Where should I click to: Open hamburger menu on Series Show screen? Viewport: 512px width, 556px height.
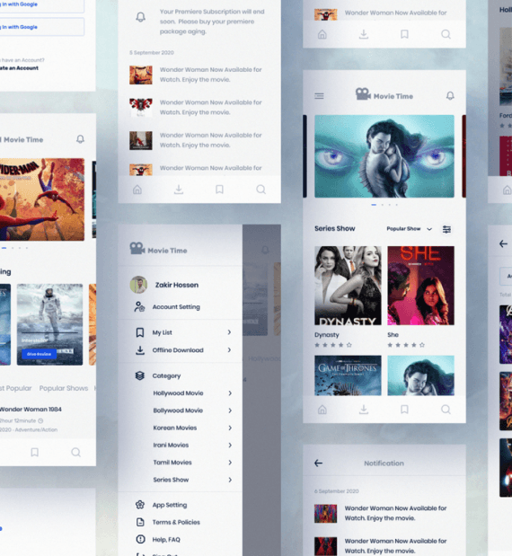point(319,96)
